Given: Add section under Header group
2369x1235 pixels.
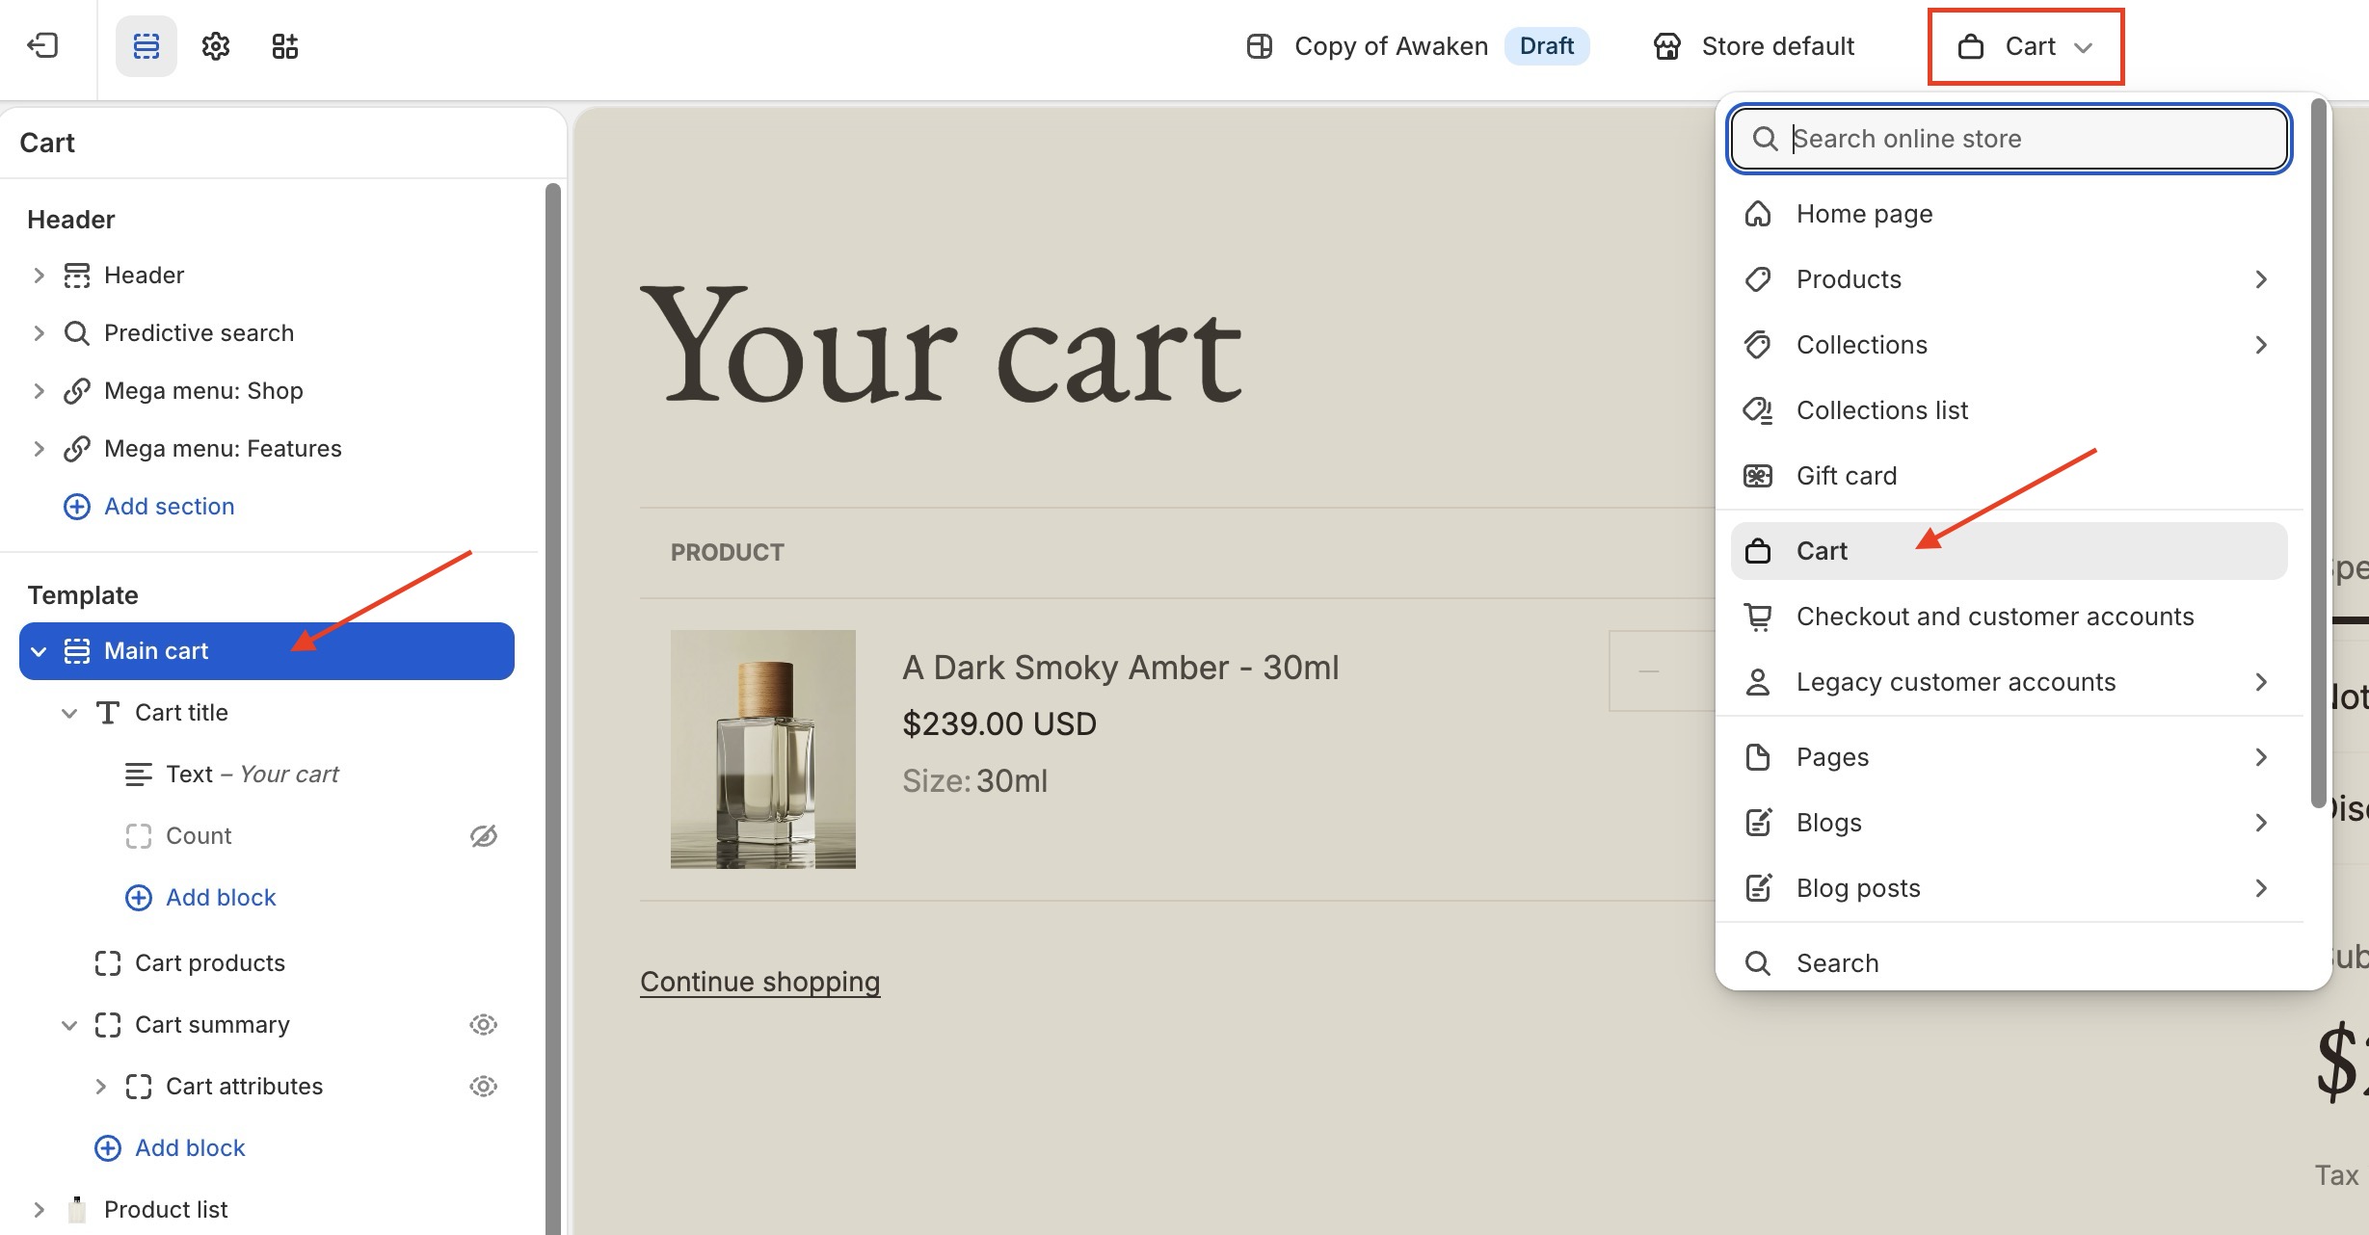Looking at the screenshot, I should 149,507.
